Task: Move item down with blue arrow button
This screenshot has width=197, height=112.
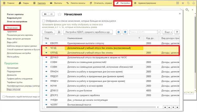Action: pyautogui.click(x=125, y=32)
